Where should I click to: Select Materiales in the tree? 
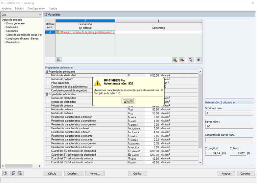tap(12, 27)
